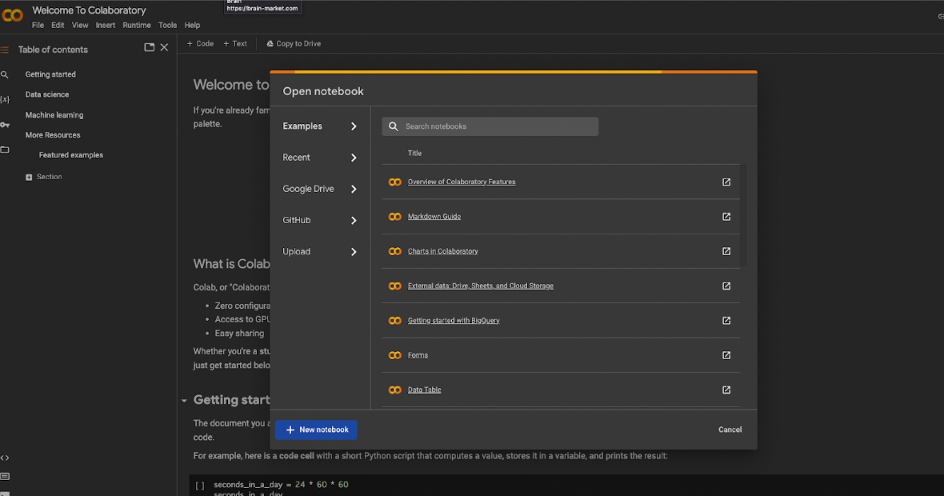Image resolution: width=944 pixels, height=496 pixels.
Task: Open the search sidebar icon
Action: (5, 74)
